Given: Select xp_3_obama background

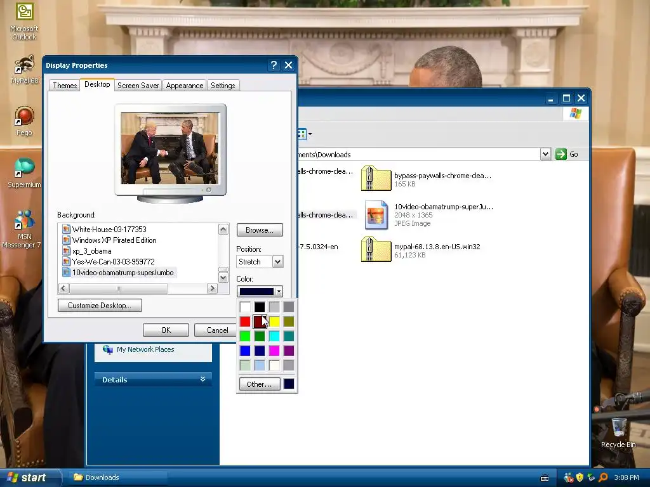Looking at the screenshot, I should click(91, 251).
